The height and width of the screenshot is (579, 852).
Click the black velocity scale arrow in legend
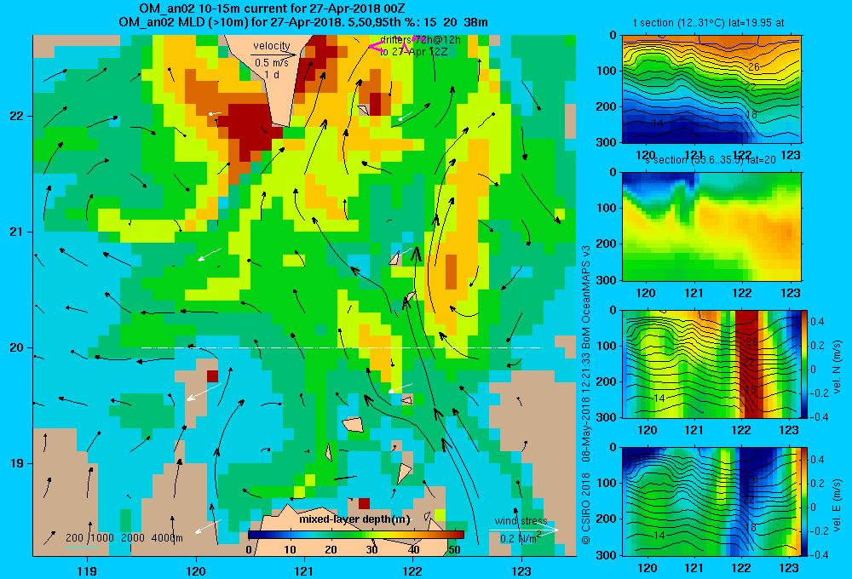(273, 54)
